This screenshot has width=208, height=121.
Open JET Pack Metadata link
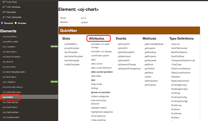12,17
